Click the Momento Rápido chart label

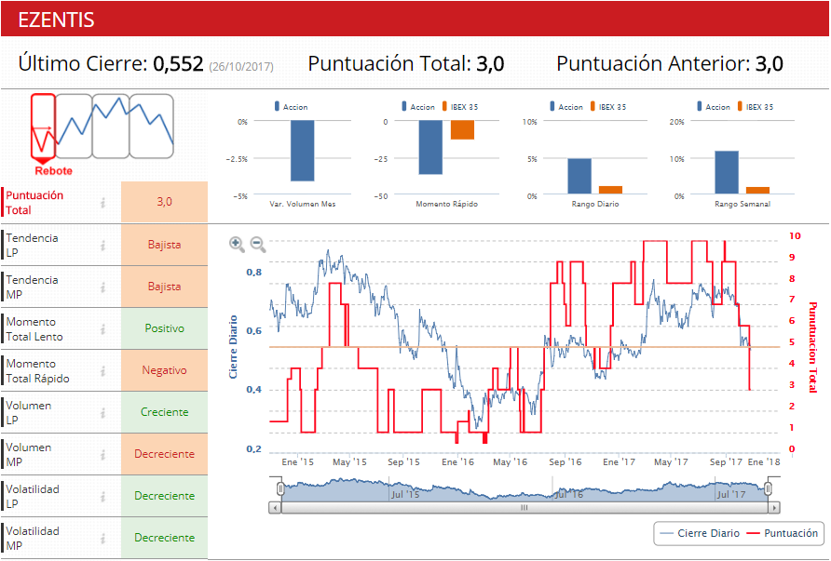pyautogui.click(x=447, y=204)
